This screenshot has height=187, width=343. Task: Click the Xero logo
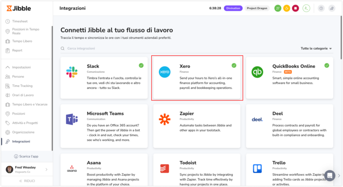click(164, 72)
